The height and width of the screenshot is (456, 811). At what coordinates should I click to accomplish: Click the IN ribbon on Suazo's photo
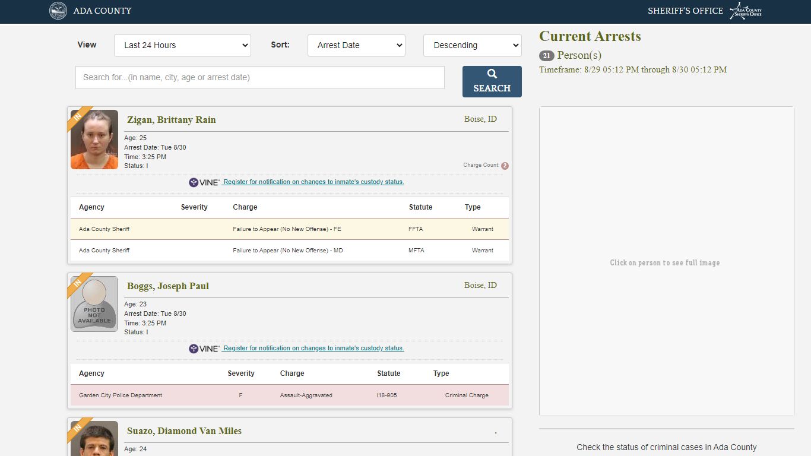[79, 429]
